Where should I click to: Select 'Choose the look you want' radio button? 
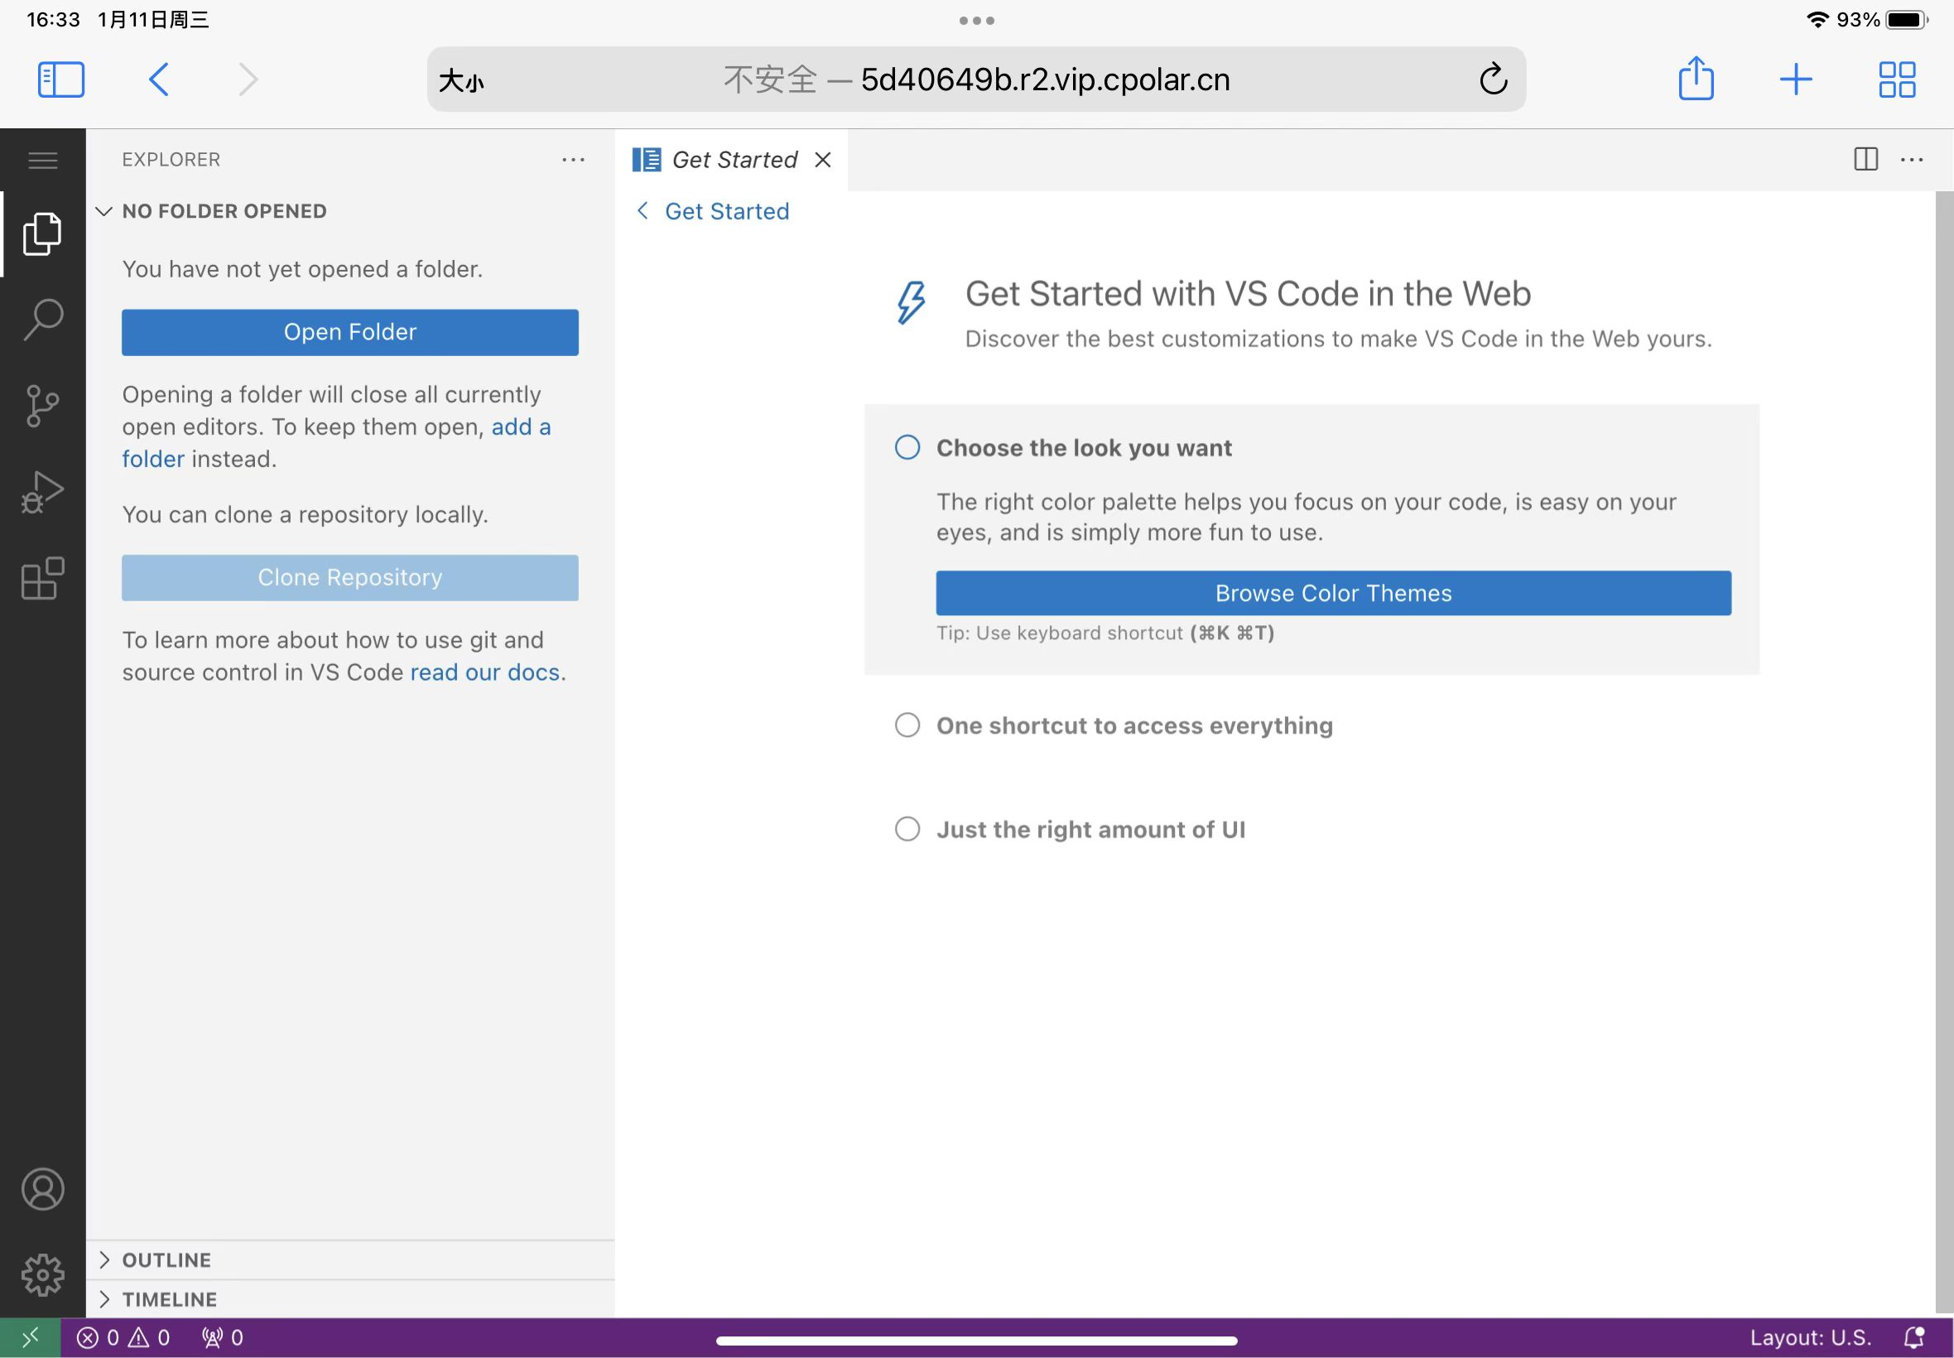[907, 445]
